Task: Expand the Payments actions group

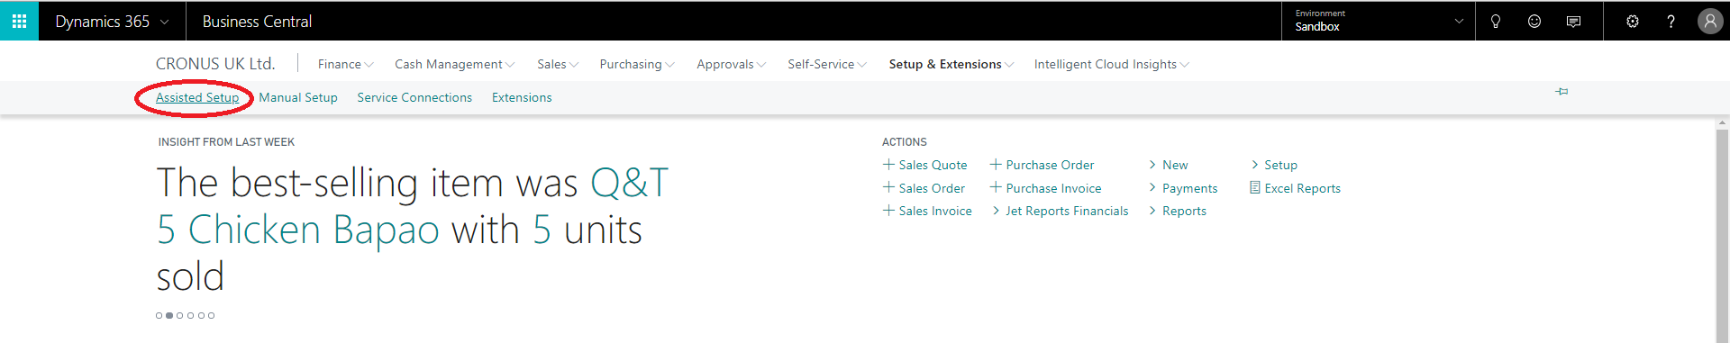Action: click(1183, 188)
